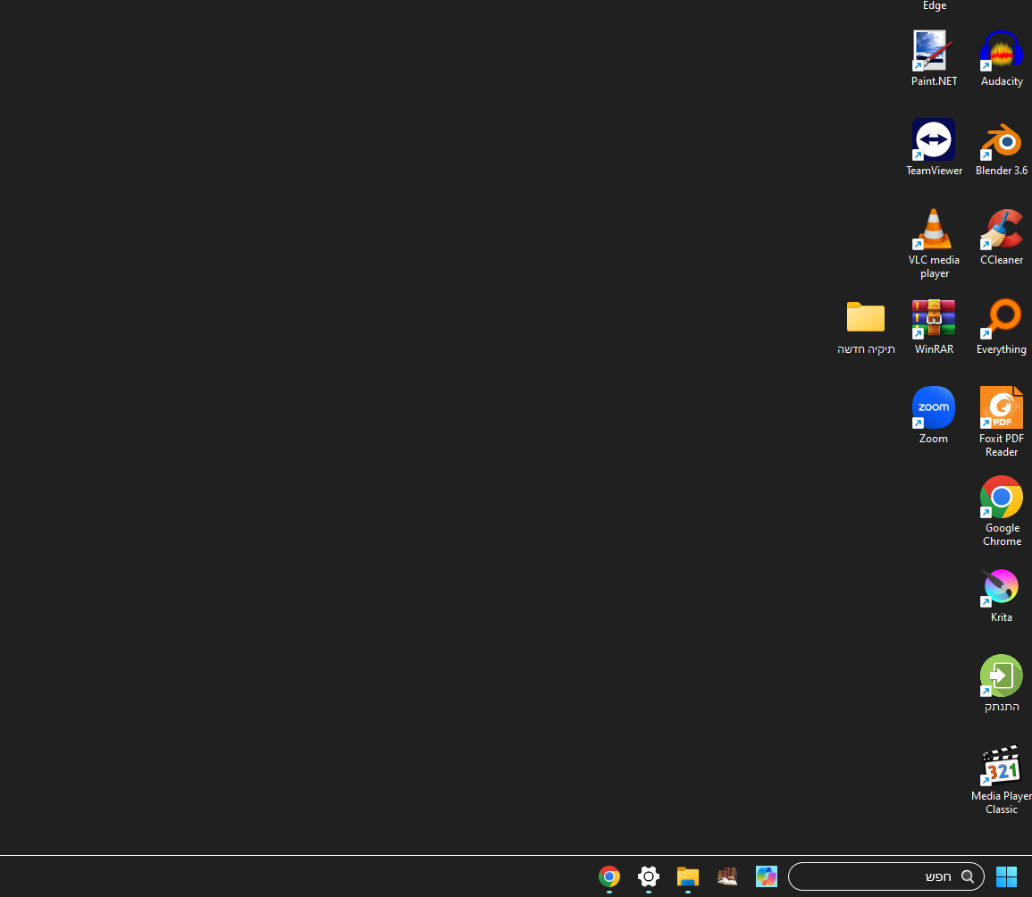Open Settings gear on the taskbar
1032x897 pixels.
pos(649,876)
